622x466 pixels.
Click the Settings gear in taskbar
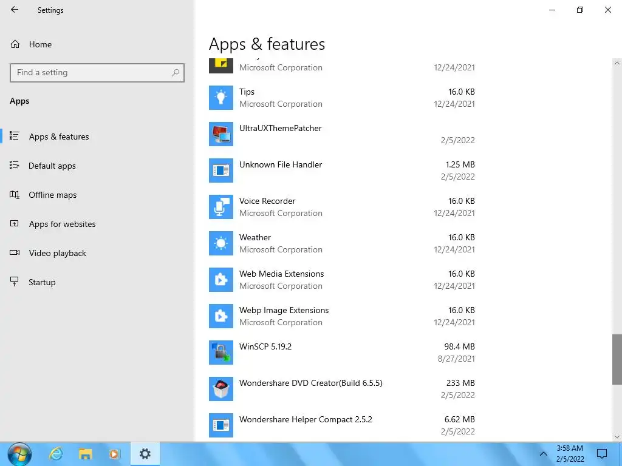point(145,454)
